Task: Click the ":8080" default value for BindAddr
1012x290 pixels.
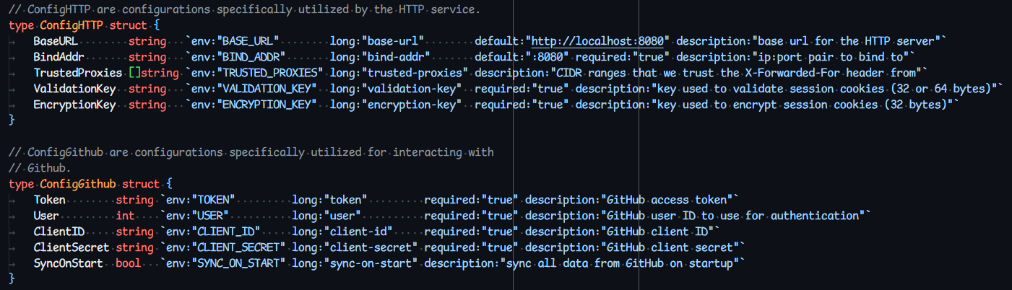Action: [x=550, y=56]
